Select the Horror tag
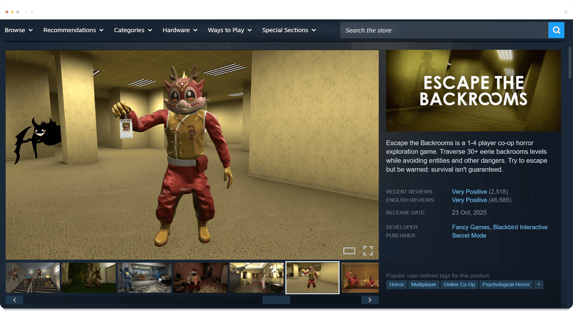Viewport: 573px width, 313px height. pos(397,284)
